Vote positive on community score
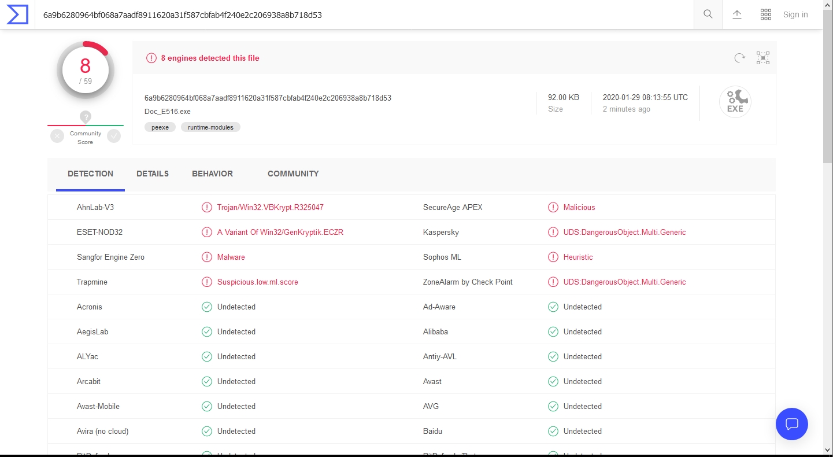The image size is (833, 457). click(x=114, y=136)
